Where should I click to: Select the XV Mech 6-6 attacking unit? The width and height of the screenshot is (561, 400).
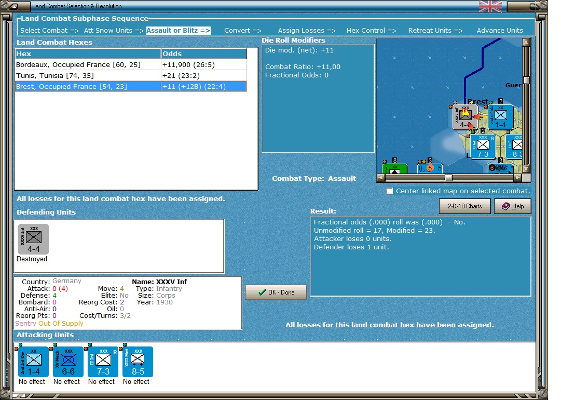[x=68, y=362]
